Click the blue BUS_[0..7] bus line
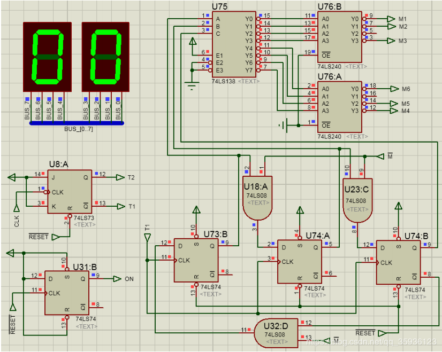Screen dimensions: 442x352 pyautogui.click(x=76, y=123)
